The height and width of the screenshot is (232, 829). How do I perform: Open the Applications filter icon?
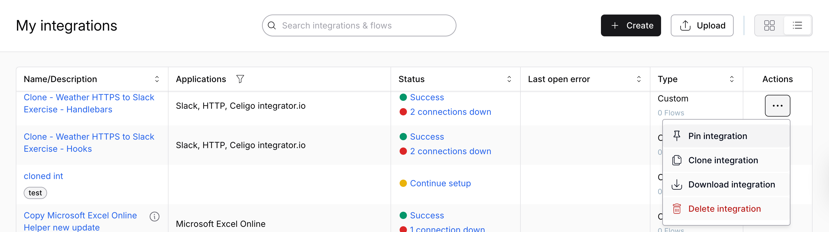[240, 79]
